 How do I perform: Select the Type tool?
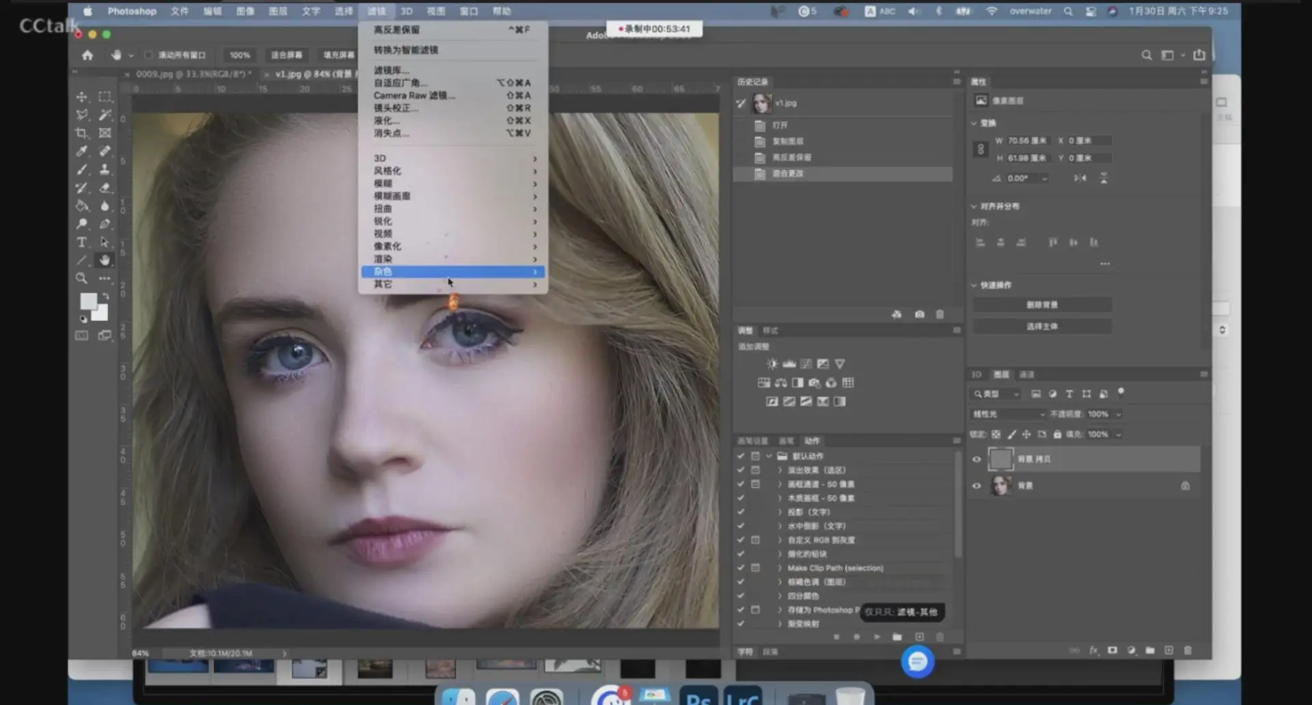point(82,242)
